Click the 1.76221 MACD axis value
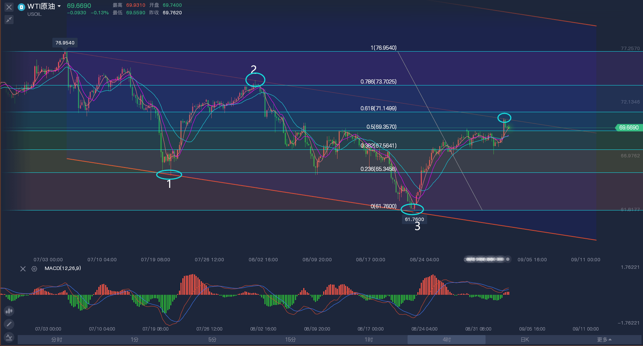 point(630,267)
